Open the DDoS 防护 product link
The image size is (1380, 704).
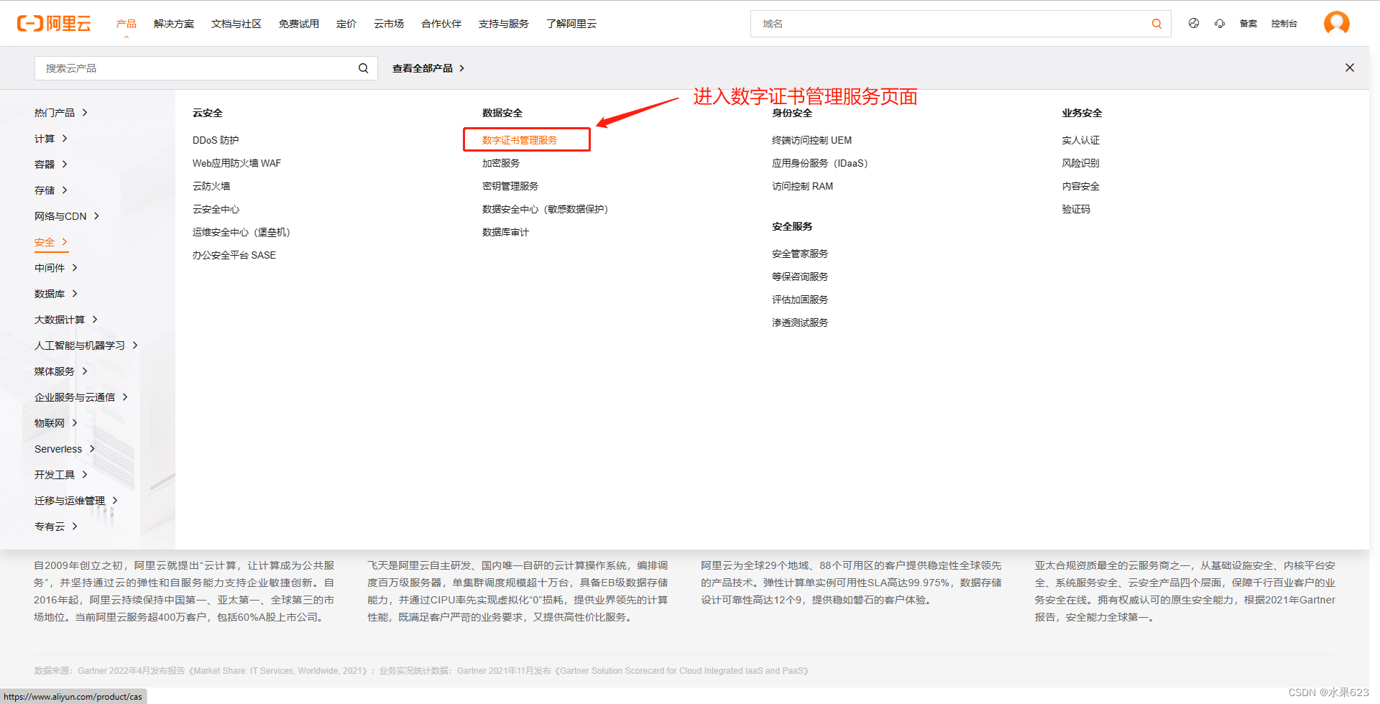pyautogui.click(x=215, y=139)
